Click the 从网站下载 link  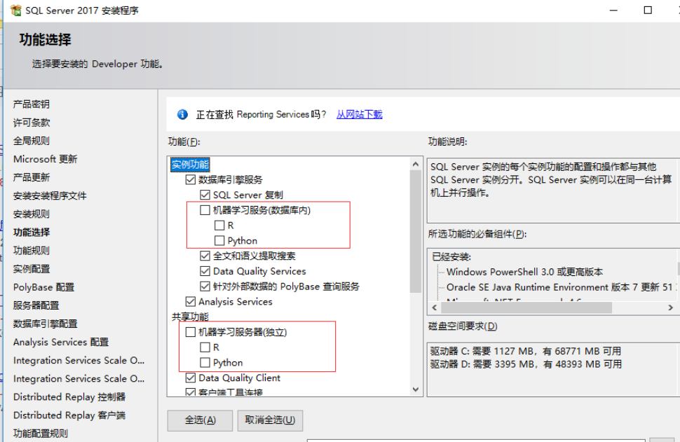[360, 114]
